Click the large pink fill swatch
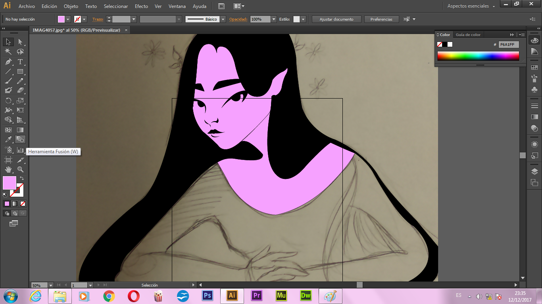Screen dimensions: 542x304 pyautogui.click(x=10, y=183)
